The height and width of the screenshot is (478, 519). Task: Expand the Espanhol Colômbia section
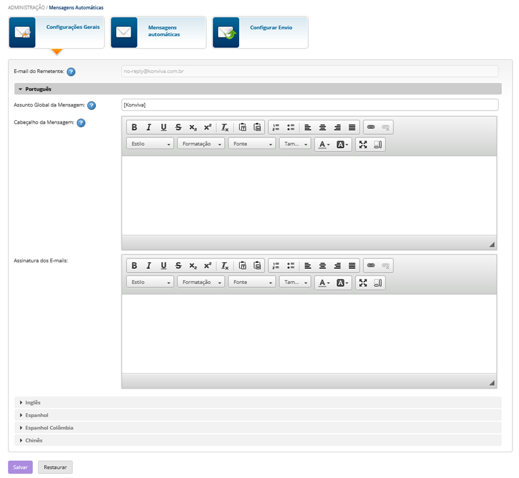click(x=49, y=427)
